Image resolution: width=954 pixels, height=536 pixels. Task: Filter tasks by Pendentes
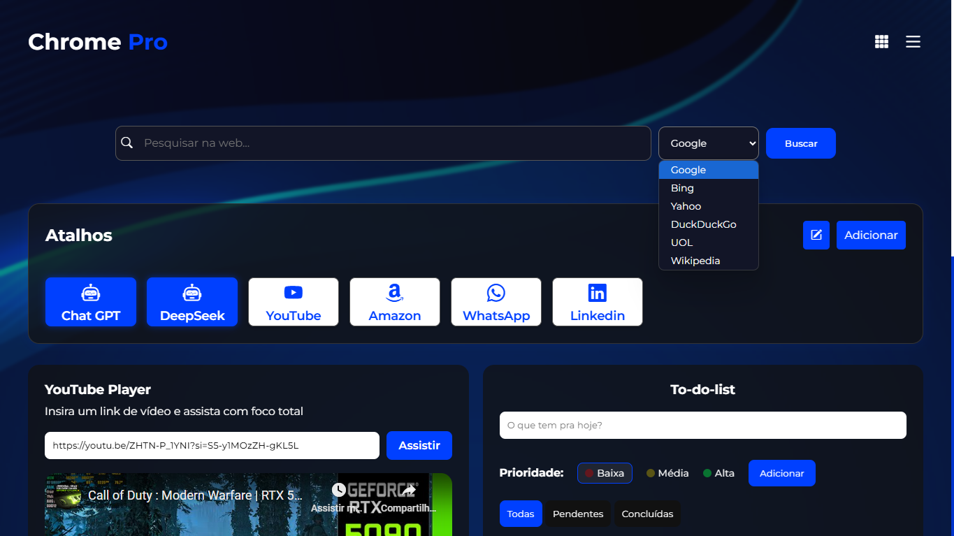pos(578,514)
